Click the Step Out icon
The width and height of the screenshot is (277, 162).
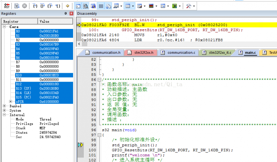pos(51,6)
